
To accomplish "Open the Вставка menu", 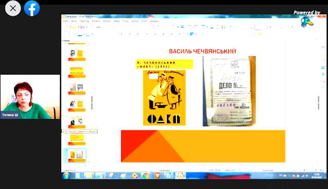I will pyautogui.click(x=96, y=21).
